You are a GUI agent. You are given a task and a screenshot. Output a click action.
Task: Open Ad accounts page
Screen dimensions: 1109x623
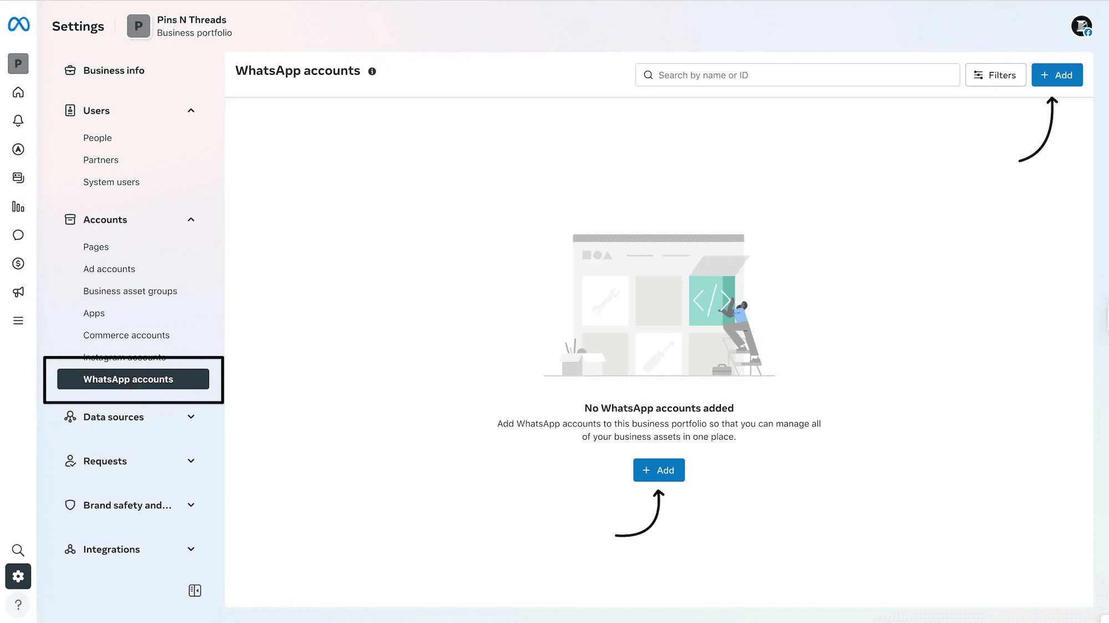tap(109, 269)
